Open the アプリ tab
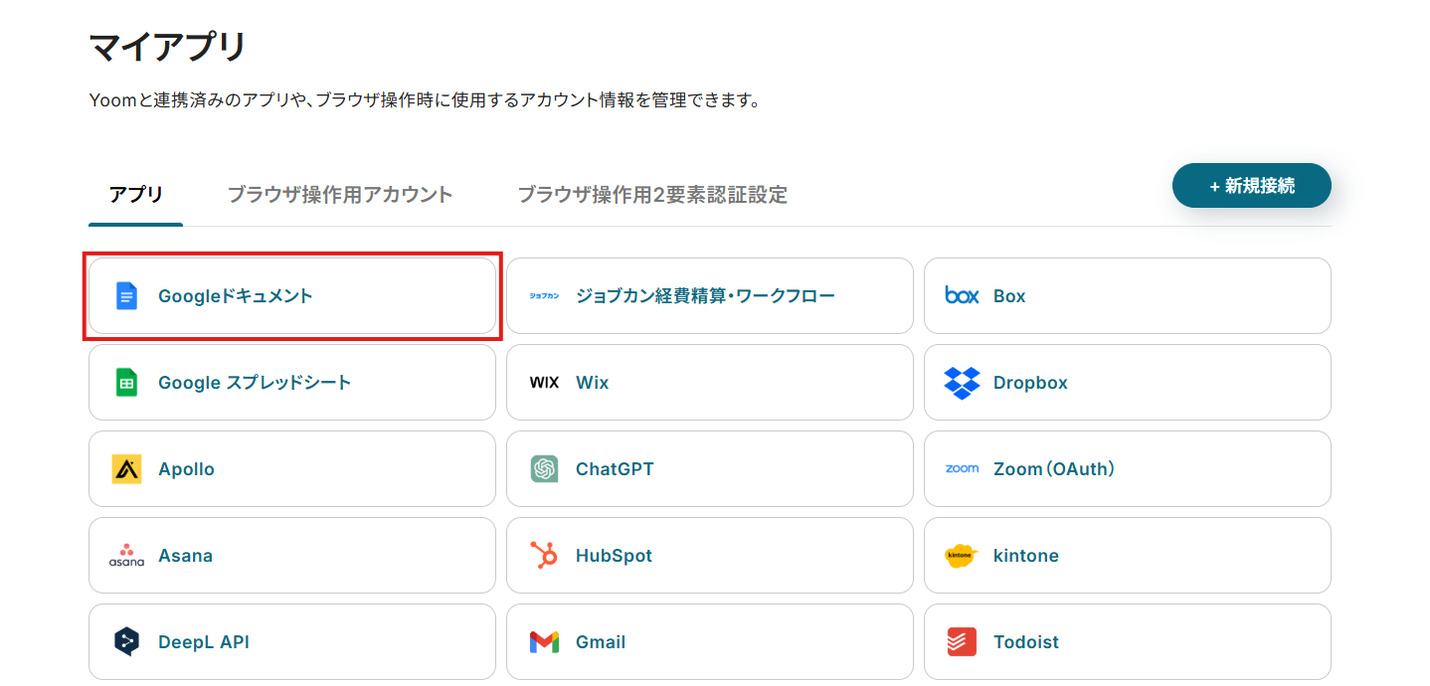Screen dimensions: 1430x686 coord(136,195)
